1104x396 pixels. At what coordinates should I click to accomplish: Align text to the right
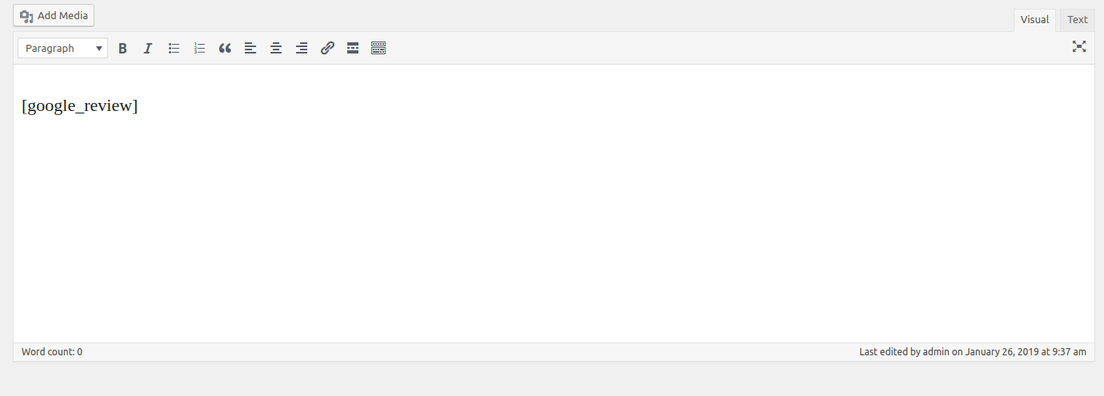tap(302, 49)
